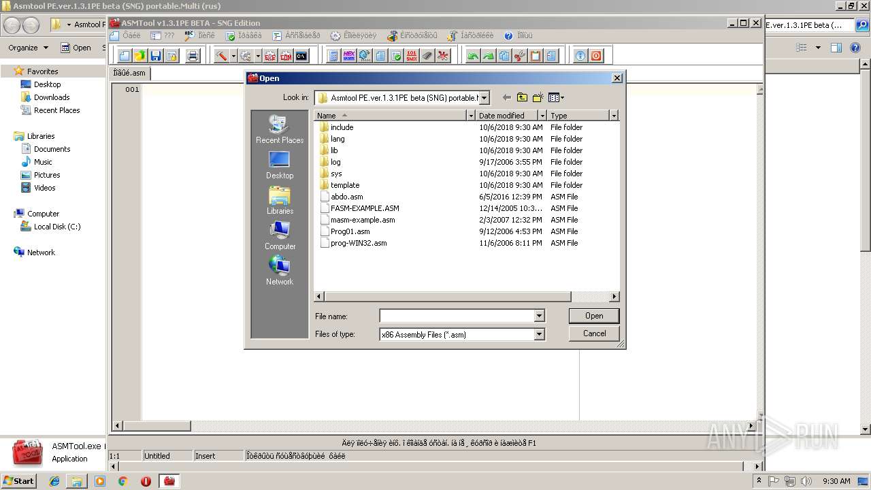Select file FASM-EXAMPLE.ASM
Screen dimensions: 871x490
coord(359,208)
